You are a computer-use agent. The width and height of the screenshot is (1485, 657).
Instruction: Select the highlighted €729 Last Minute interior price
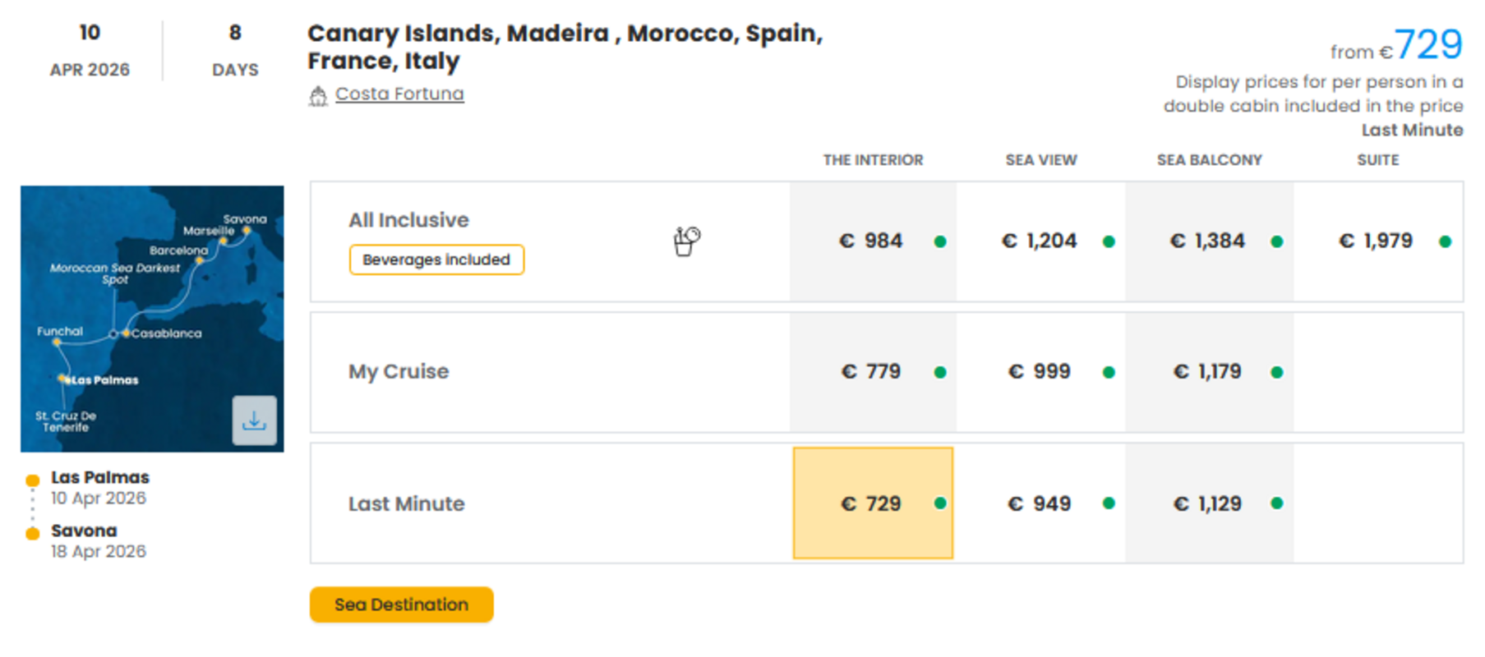click(x=871, y=503)
